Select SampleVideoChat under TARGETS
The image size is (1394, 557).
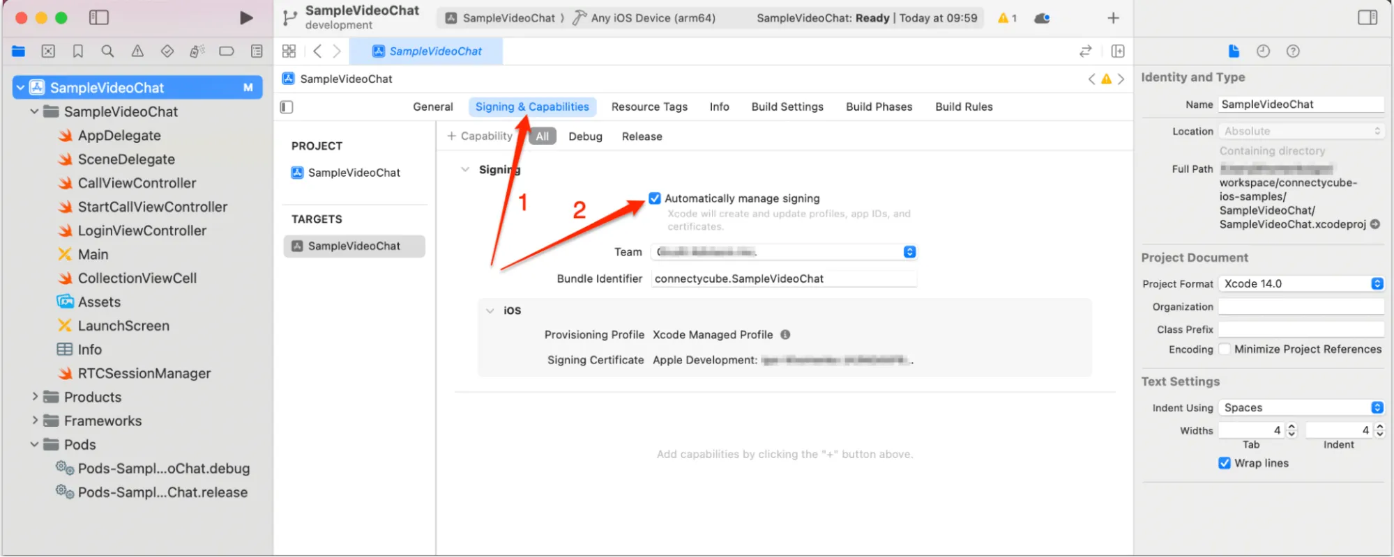coord(354,246)
